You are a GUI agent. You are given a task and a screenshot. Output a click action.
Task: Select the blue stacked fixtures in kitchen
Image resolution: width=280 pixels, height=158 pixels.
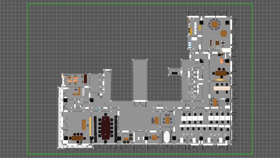(190, 45)
